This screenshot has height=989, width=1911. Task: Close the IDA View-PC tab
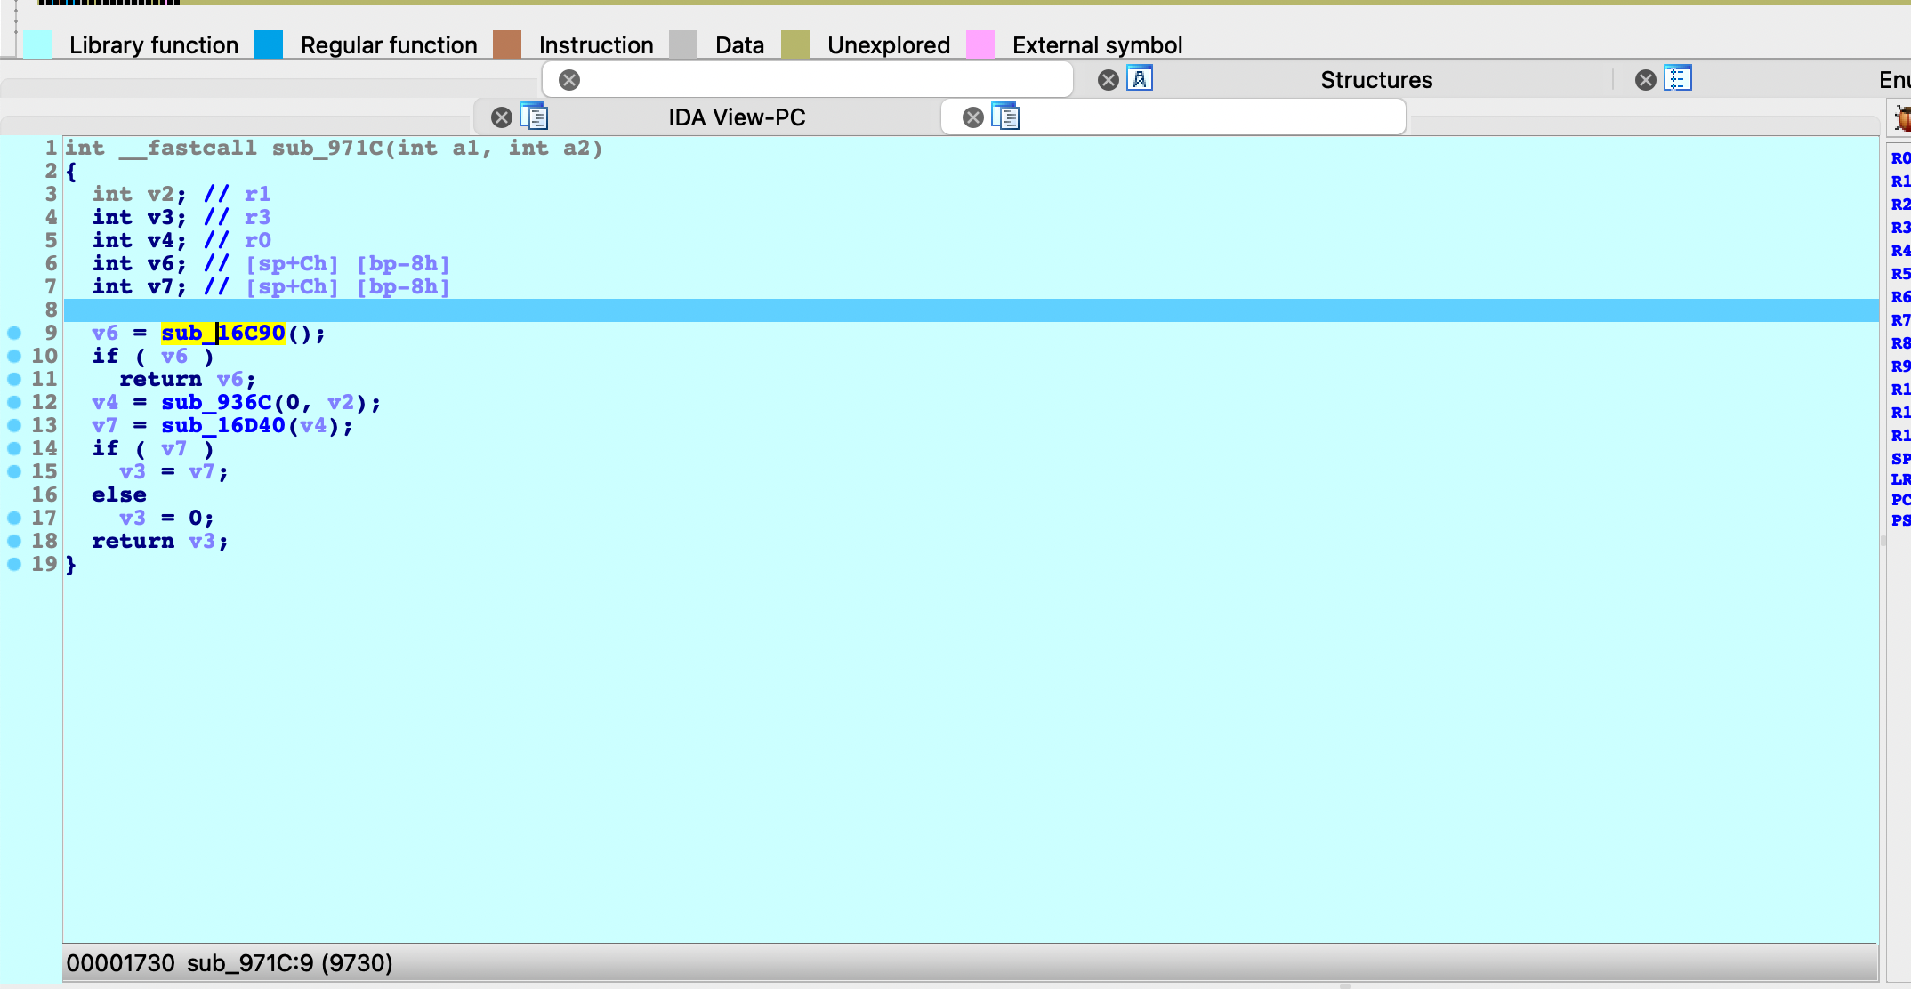(502, 117)
